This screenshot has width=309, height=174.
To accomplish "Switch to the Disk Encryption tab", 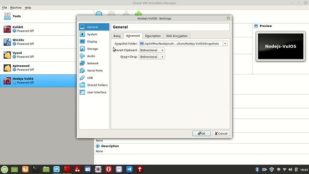I will pyautogui.click(x=177, y=36).
